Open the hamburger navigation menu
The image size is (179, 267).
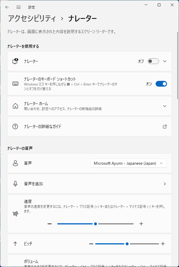click(19, 7)
